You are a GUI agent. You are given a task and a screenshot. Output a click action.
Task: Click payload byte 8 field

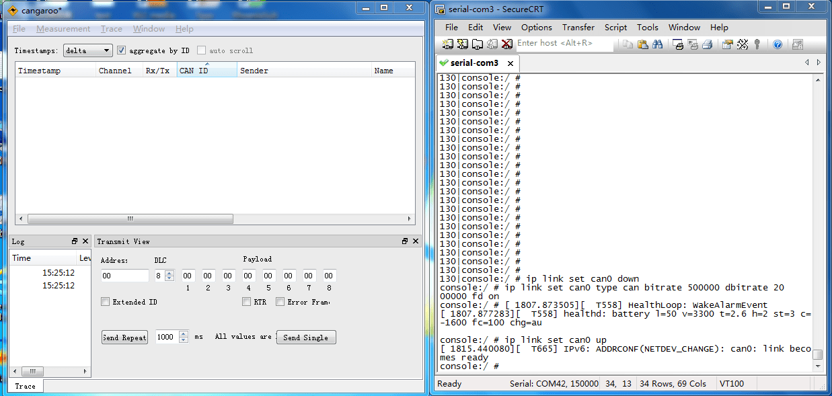330,276
